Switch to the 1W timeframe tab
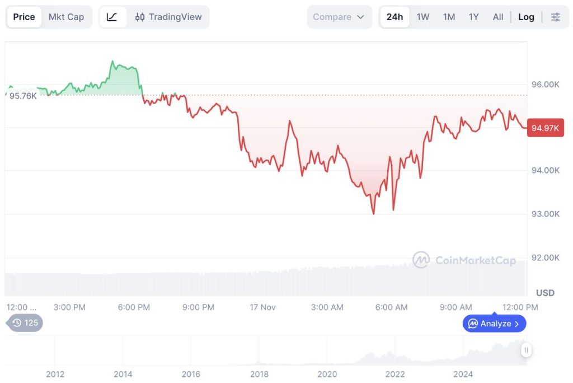 422,17
